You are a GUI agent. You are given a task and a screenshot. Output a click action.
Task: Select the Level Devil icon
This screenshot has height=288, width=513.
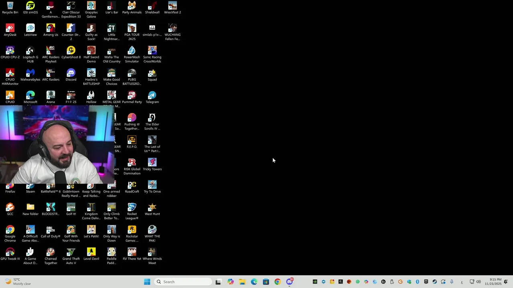(91, 254)
